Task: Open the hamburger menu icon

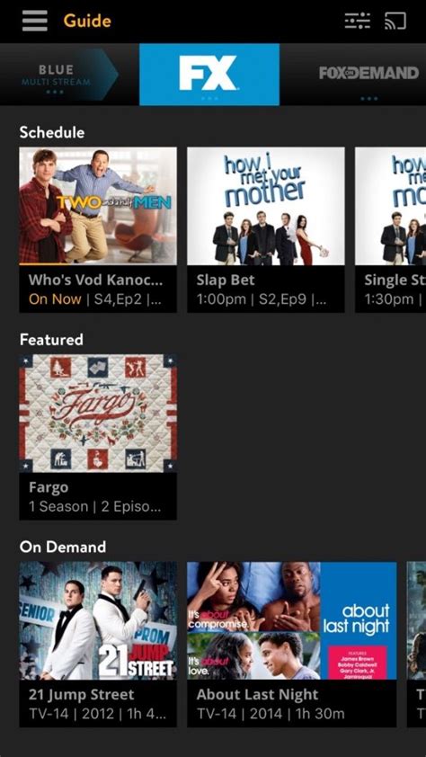Action: [35, 21]
